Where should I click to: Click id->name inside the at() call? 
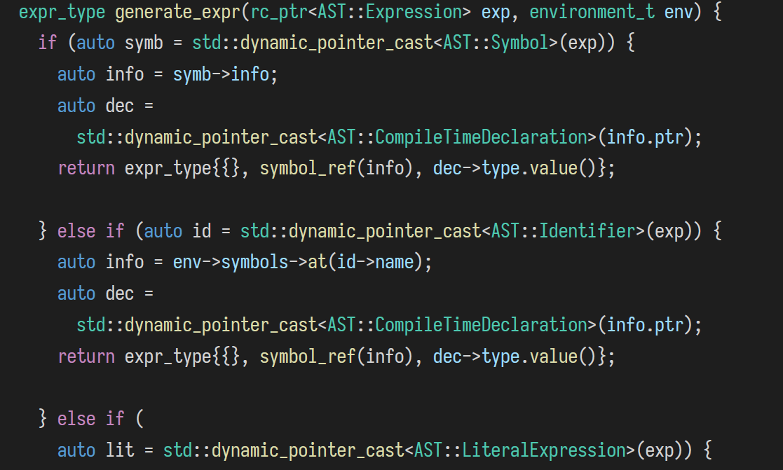point(375,262)
